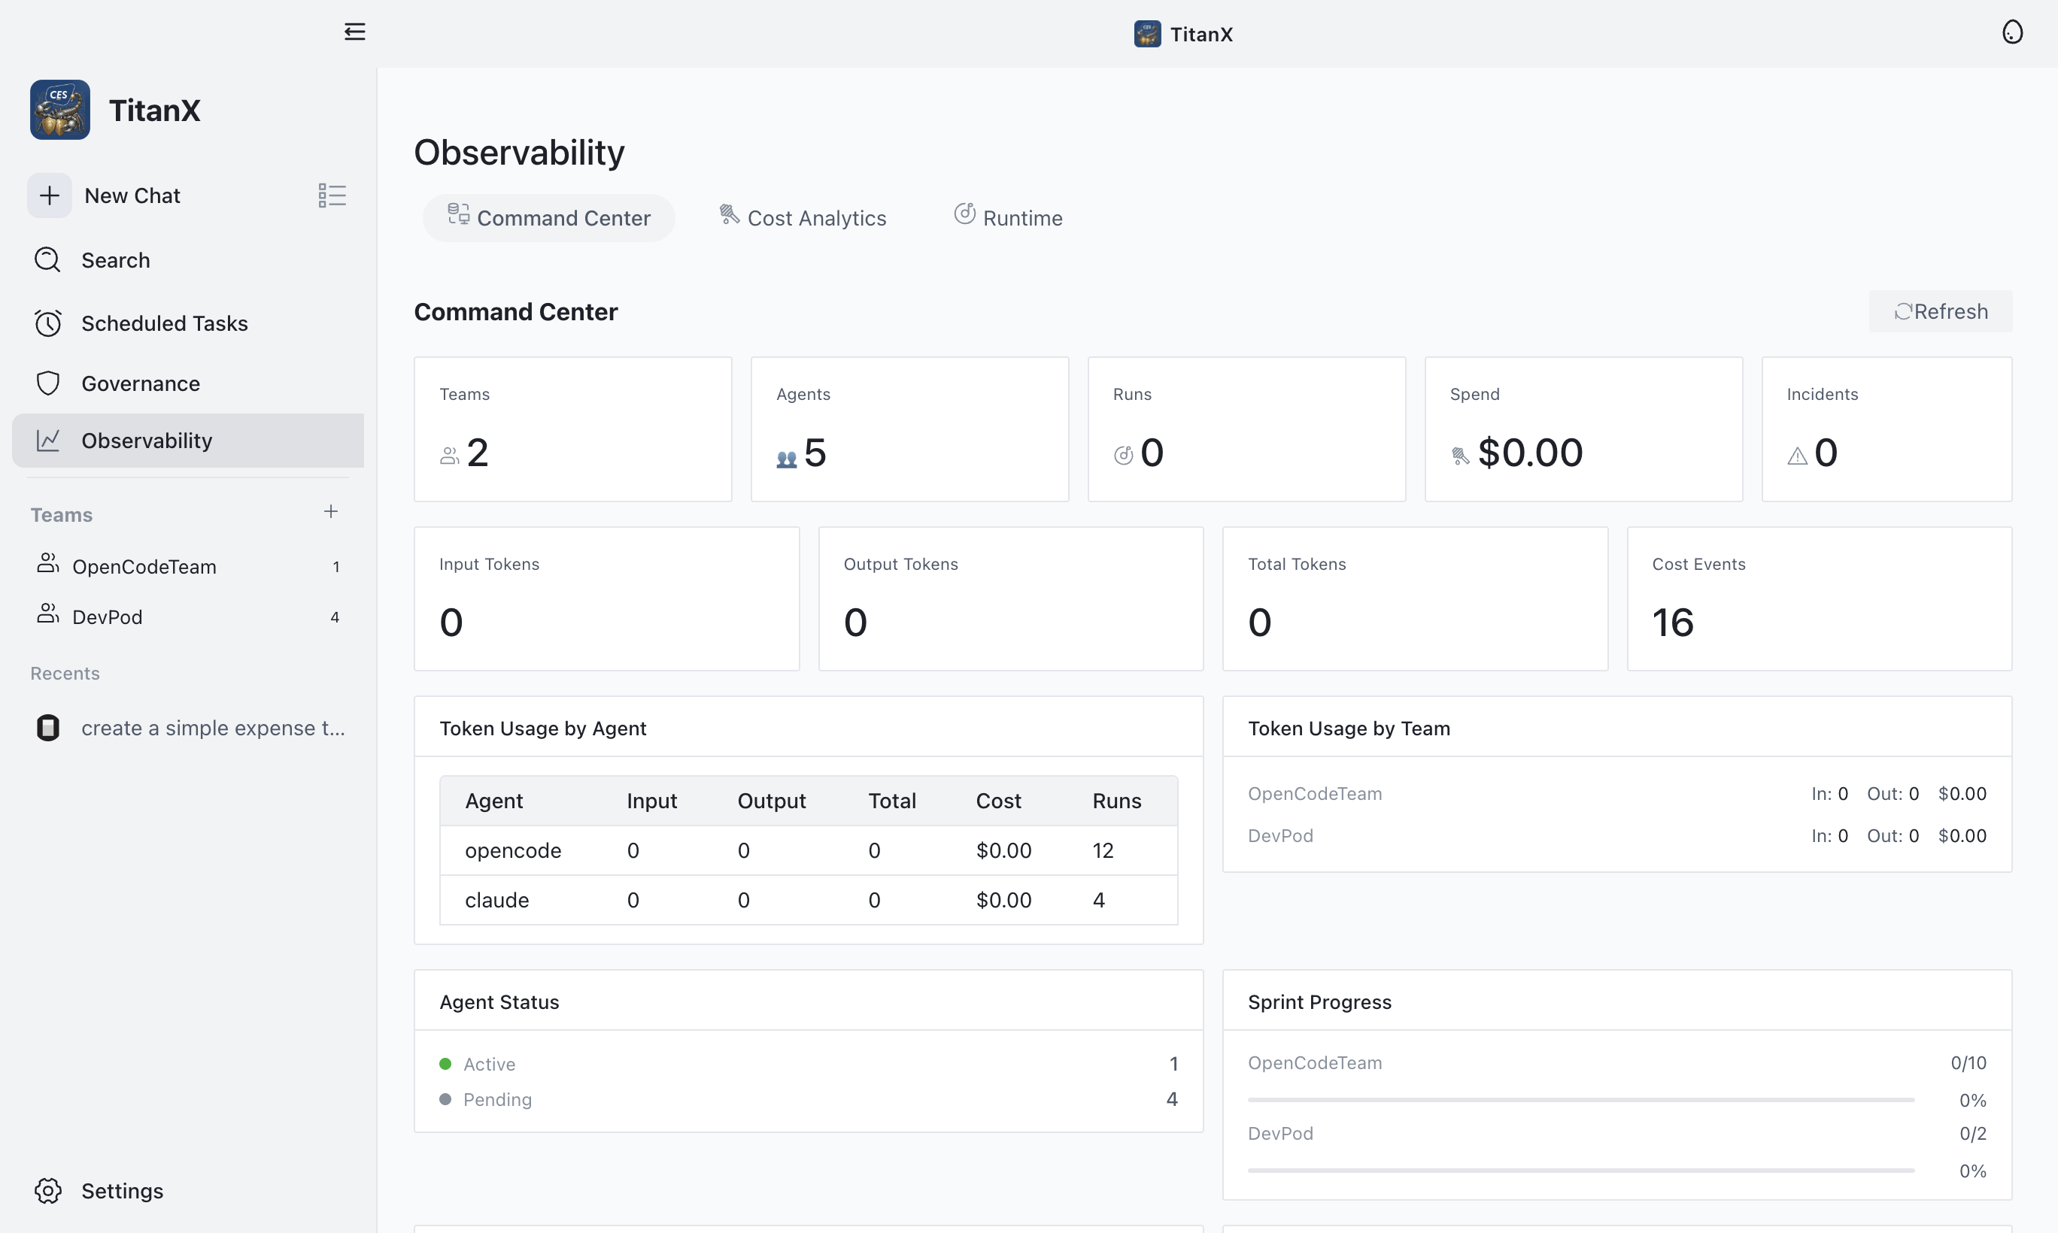2058x1233 pixels.
Task: Select the DevPod team in the sidebar
Action: click(109, 616)
